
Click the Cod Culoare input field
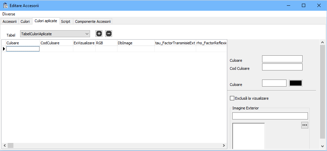point(282,67)
